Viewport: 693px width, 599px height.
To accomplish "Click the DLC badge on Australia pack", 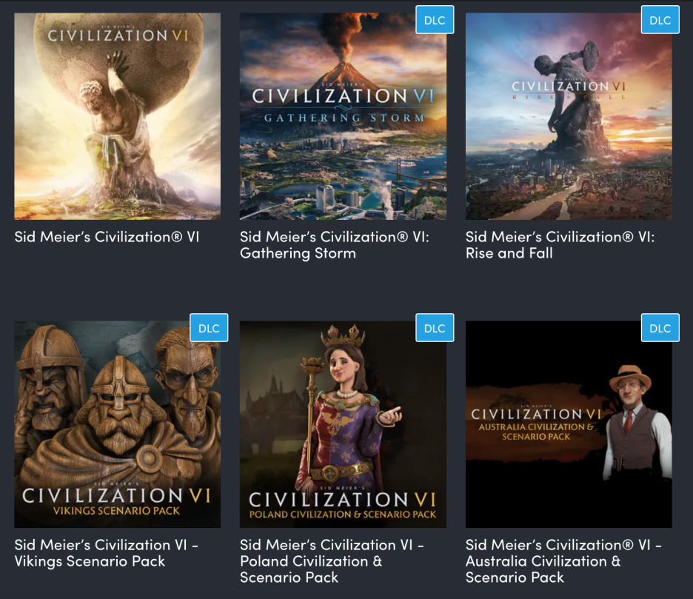I will pos(660,328).
